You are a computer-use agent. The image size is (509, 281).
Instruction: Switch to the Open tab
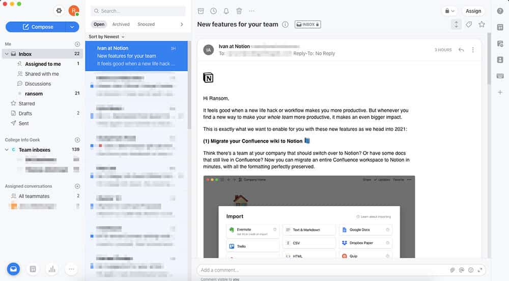99,24
